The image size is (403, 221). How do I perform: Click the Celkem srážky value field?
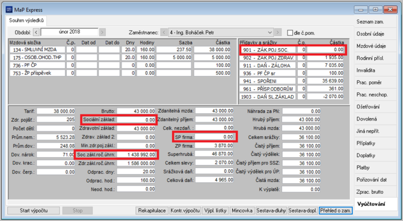pos(301,137)
